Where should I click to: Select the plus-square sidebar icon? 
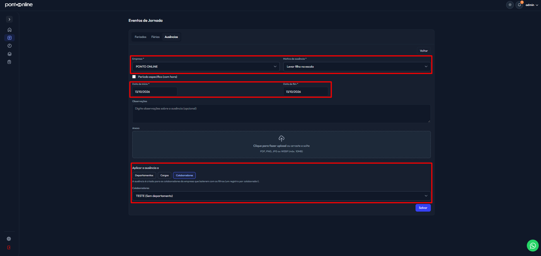(x=9, y=38)
